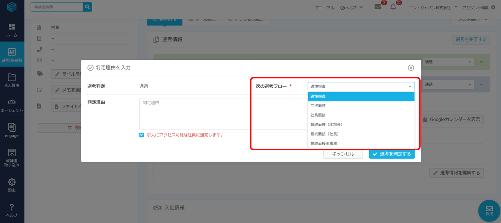Viewport: 501px width, 223px height.
Task: Open the engage sidebar icon
Action: click(x=12, y=127)
